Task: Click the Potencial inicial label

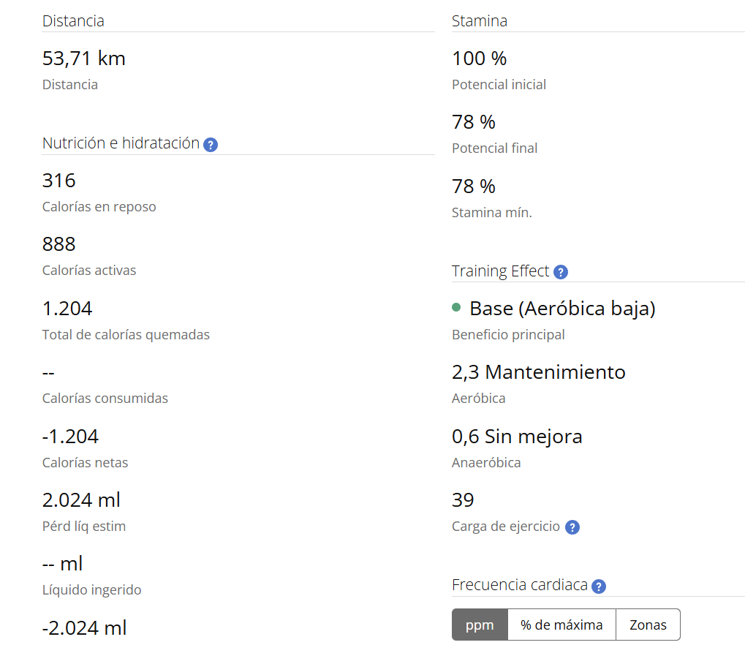Action: pos(499,85)
